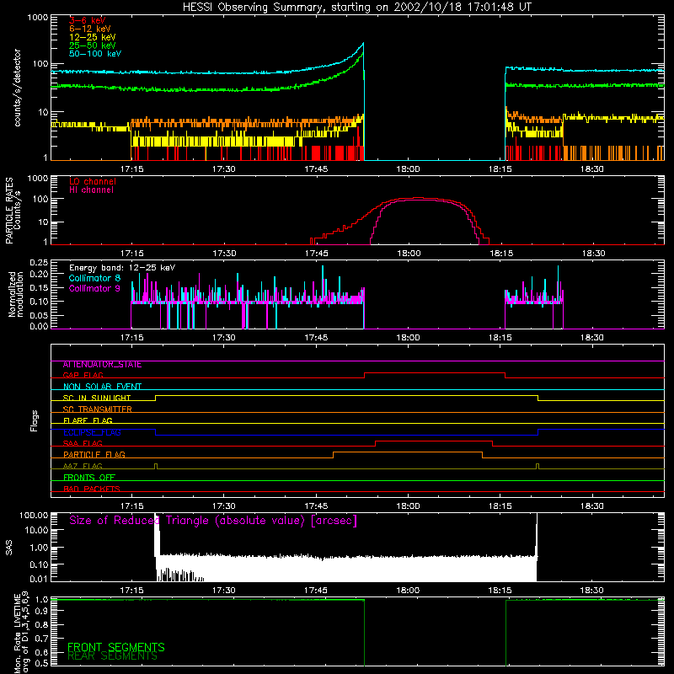The image size is (674, 674).
Task: Click the yellow 12-25 keV legend entry
Action: [93, 37]
